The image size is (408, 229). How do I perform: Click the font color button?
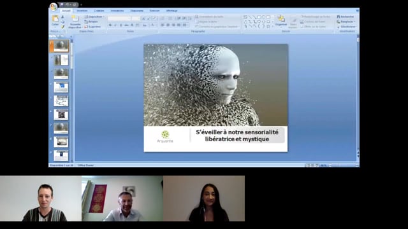[x=153, y=25]
